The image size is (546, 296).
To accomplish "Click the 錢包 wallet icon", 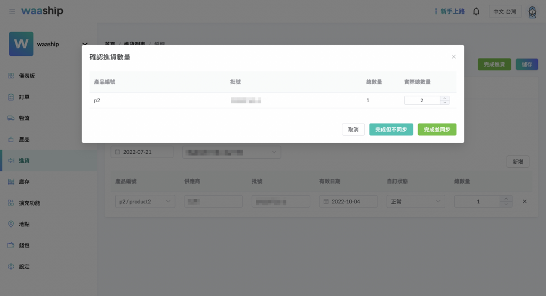I will 11,245.
